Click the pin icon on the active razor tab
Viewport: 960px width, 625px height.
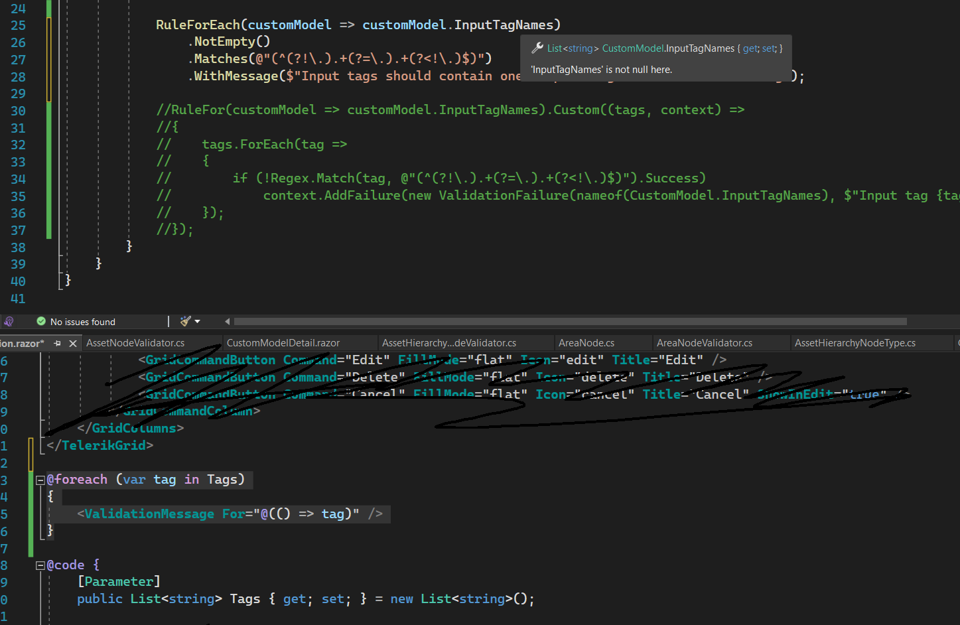(58, 342)
